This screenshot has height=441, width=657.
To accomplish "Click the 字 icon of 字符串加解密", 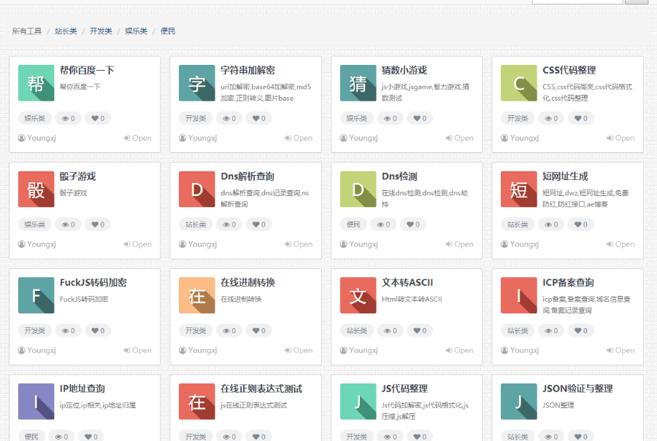I will tap(196, 83).
